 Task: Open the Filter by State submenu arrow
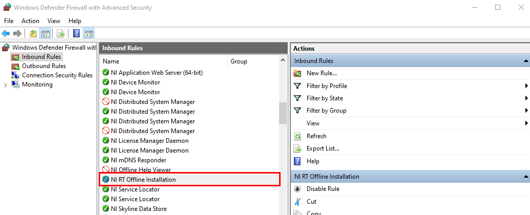tap(526, 98)
